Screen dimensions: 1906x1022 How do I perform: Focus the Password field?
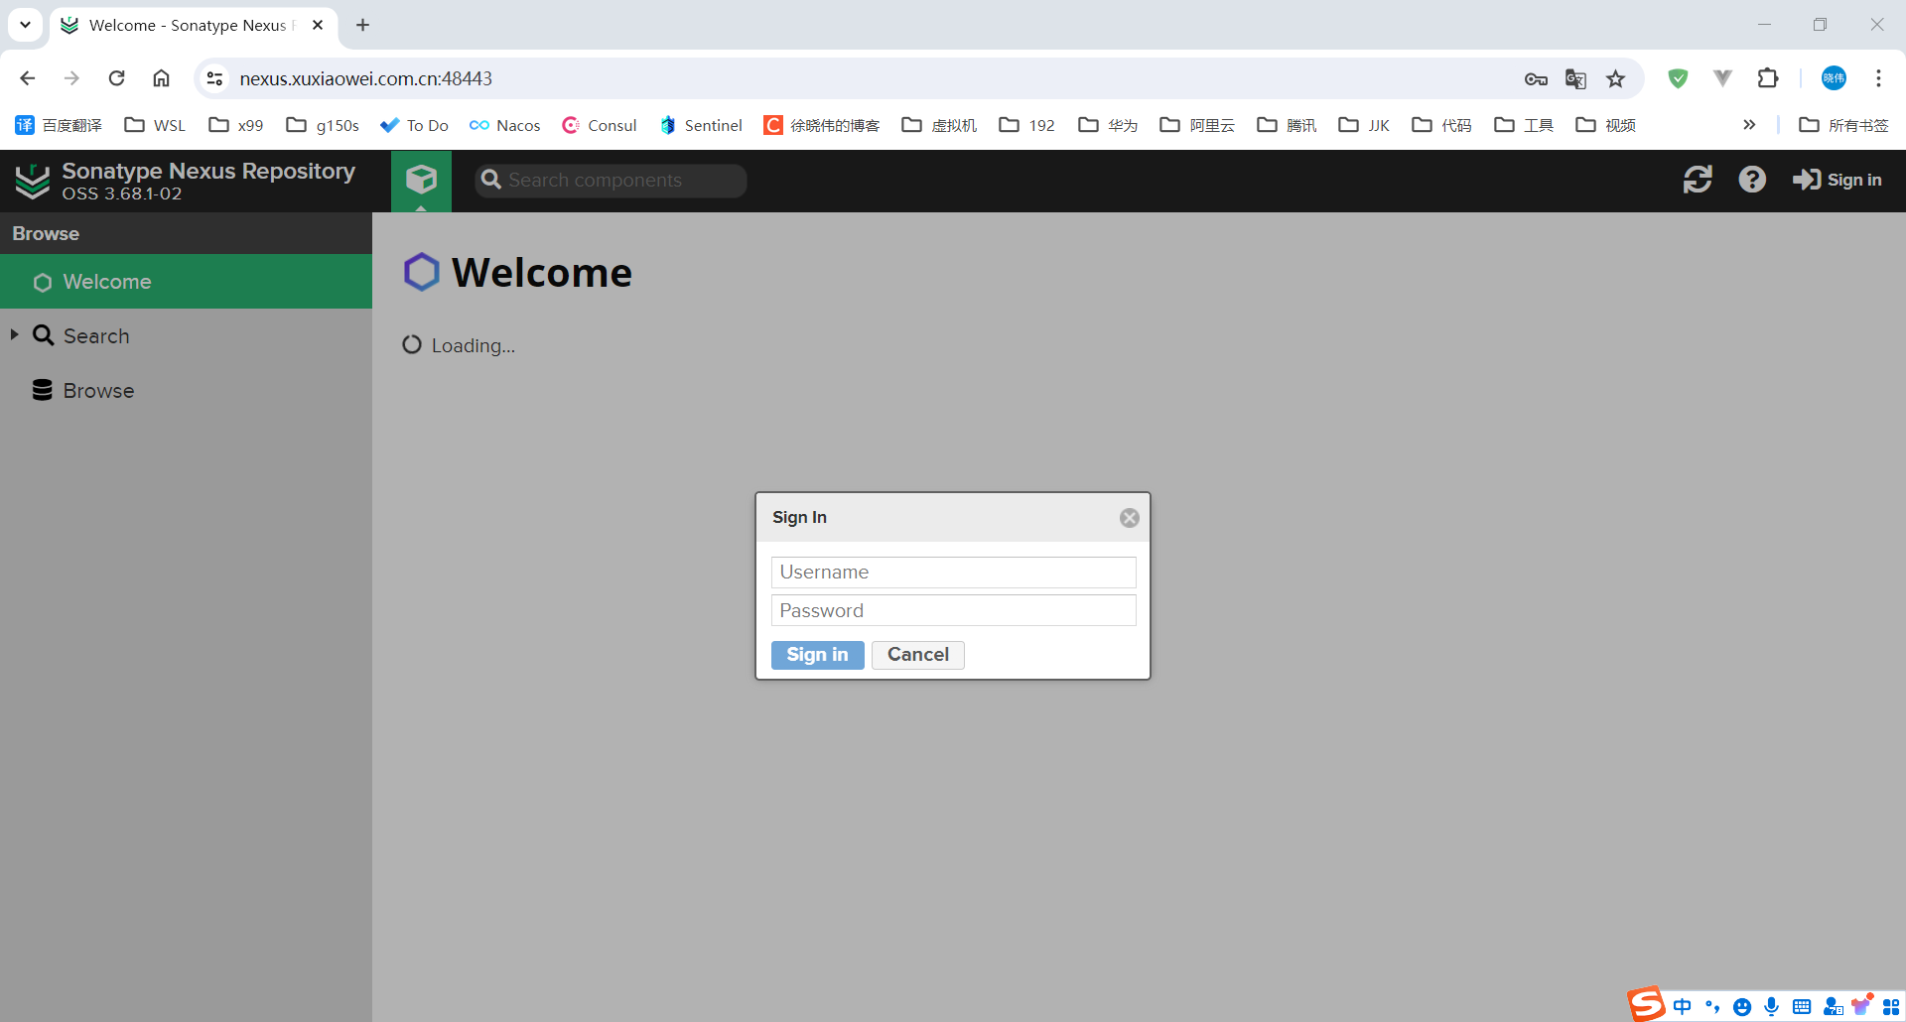tap(953, 611)
